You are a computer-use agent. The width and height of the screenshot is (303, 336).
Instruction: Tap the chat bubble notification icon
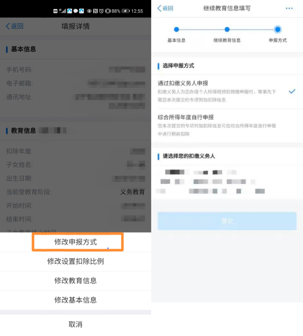point(75,11)
